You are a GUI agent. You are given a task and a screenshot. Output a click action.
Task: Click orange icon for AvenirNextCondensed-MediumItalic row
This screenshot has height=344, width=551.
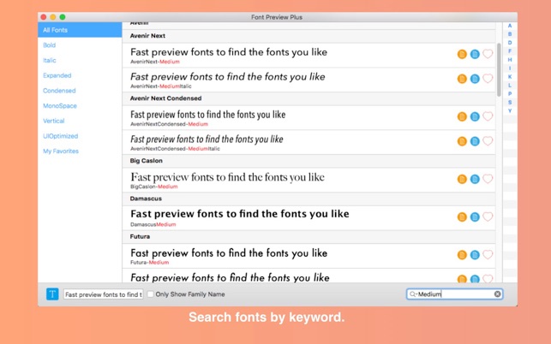pyautogui.click(x=462, y=141)
